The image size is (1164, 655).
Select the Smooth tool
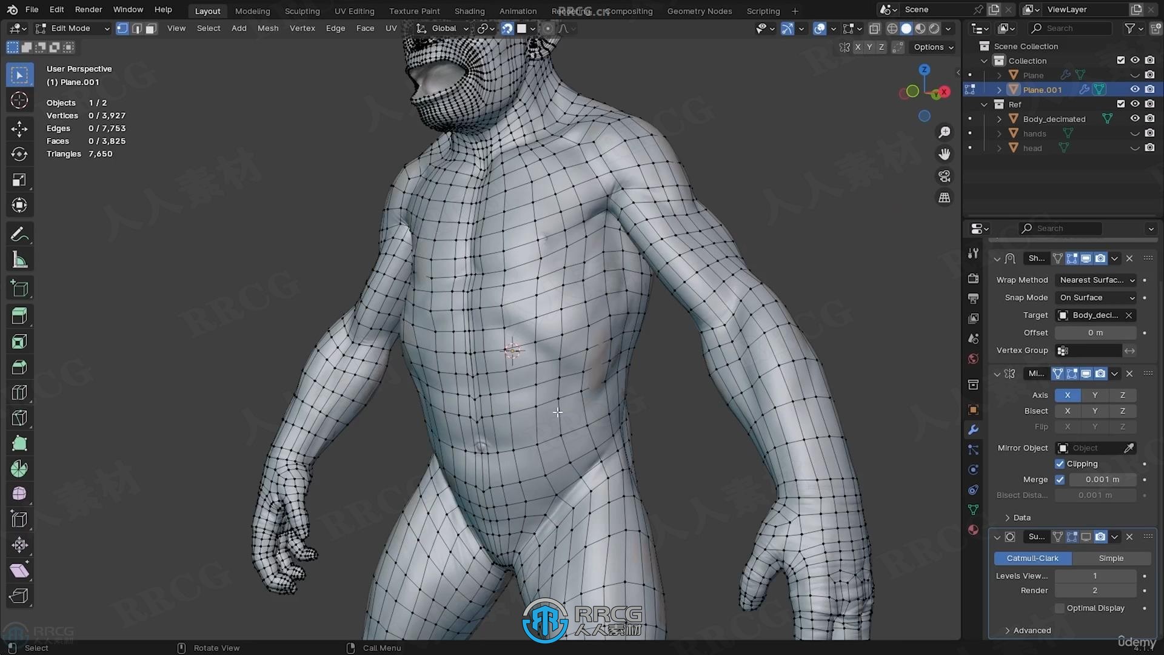pyautogui.click(x=19, y=494)
